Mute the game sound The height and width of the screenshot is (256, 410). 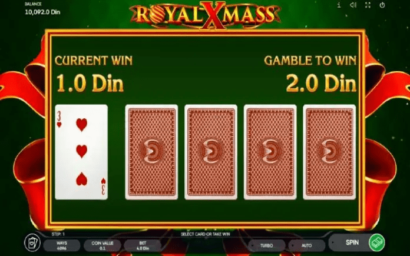click(353, 5)
